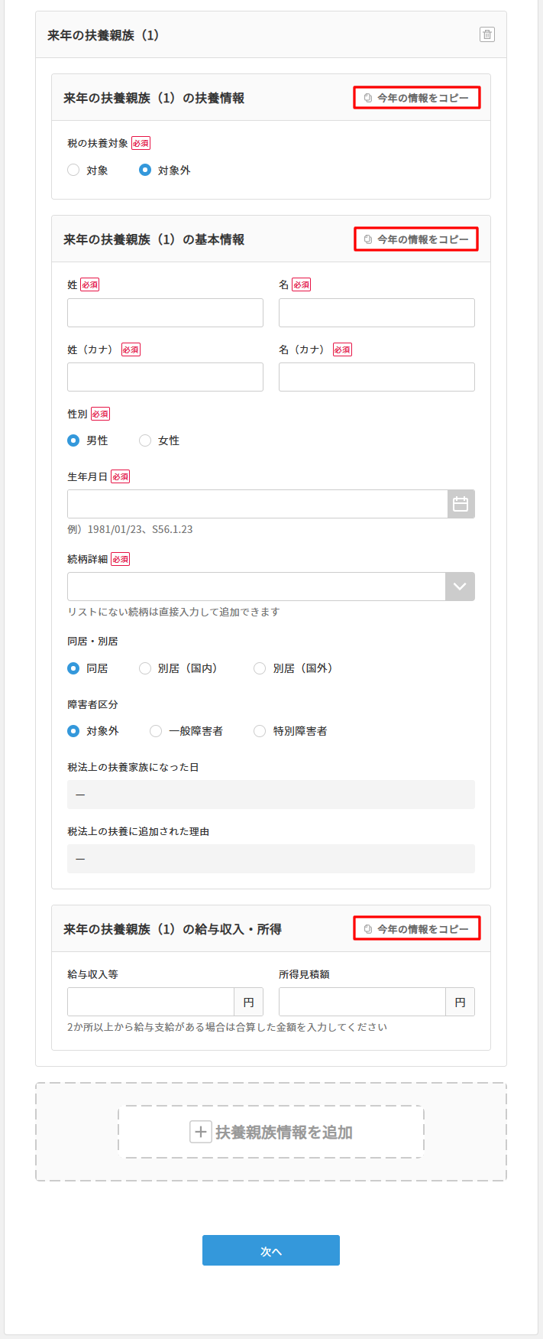Open the calendar picker for 生年月日
543x1339 pixels.
pyautogui.click(x=461, y=504)
